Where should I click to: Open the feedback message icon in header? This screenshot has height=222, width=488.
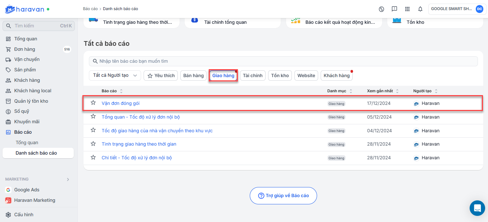394,9
